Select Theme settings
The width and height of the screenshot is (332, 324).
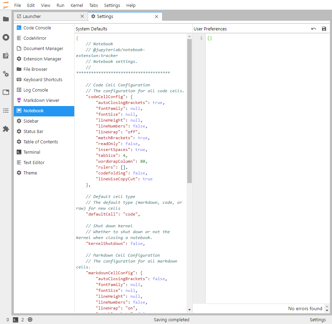[x=44, y=173]
